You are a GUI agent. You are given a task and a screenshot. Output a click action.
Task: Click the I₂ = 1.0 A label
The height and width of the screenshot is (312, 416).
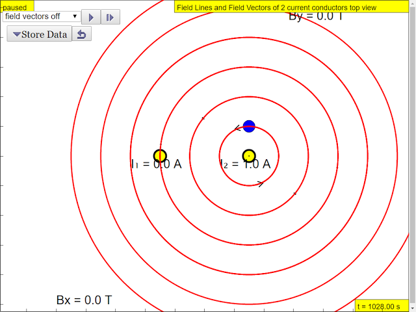point(246,164)
